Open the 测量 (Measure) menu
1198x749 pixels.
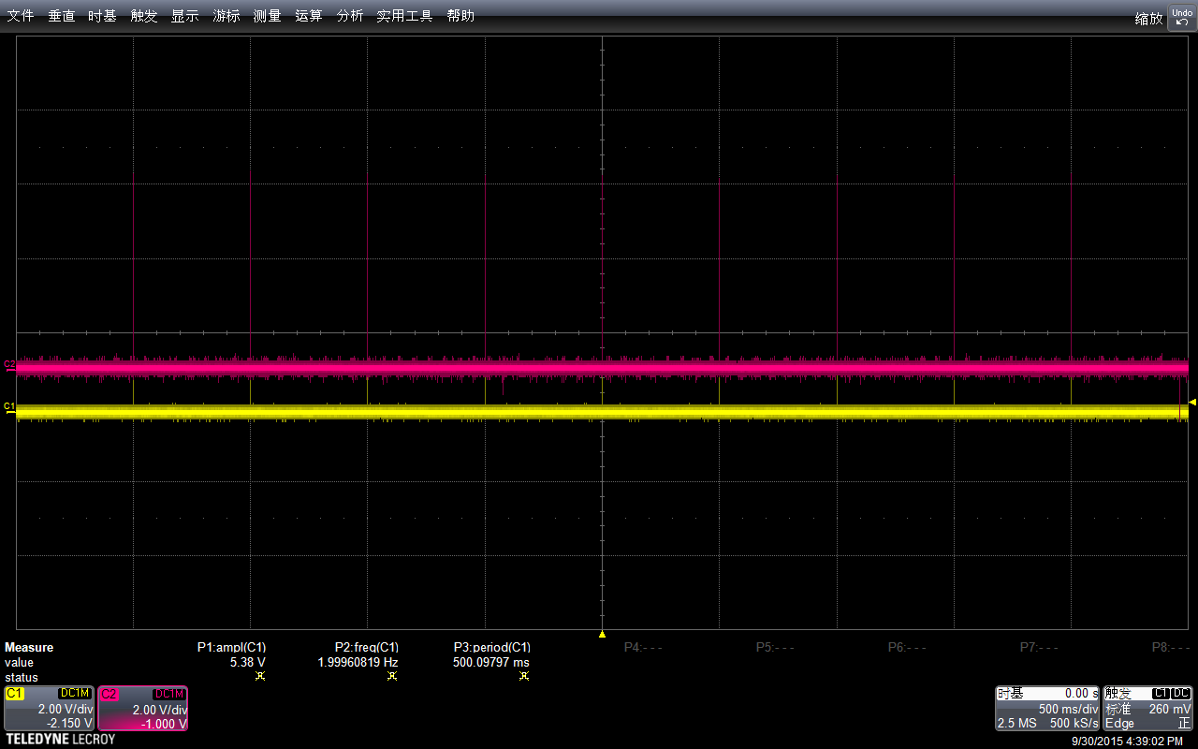[268, 16]
